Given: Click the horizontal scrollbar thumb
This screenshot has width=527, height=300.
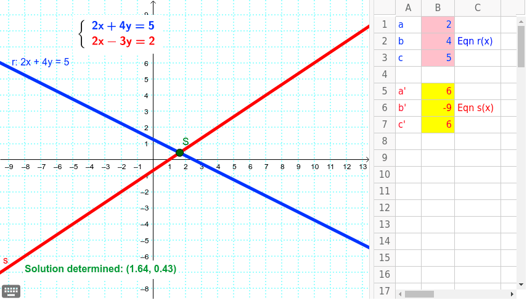Looking at the screenshot, I should [x=419, y=294].
